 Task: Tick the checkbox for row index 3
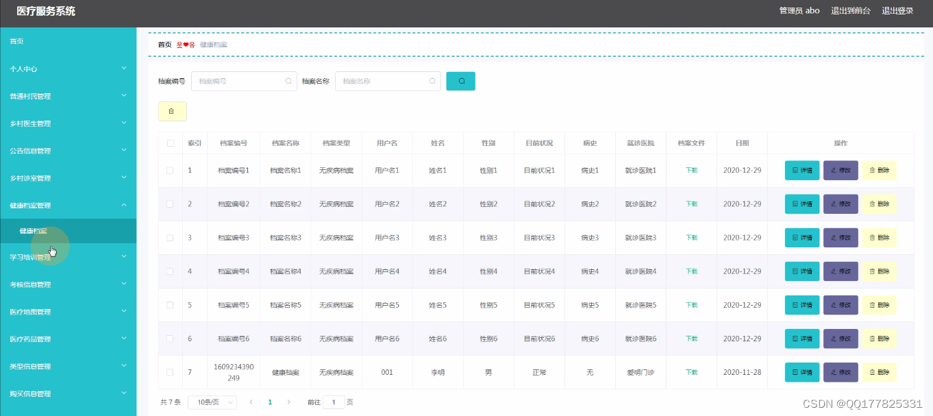pyautogui.click(x=170, y=237)
